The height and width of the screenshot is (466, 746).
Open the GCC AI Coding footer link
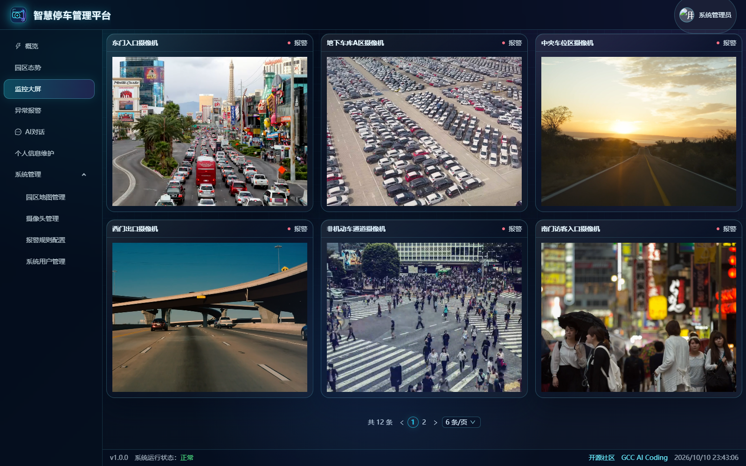click(x=644, y=458)
